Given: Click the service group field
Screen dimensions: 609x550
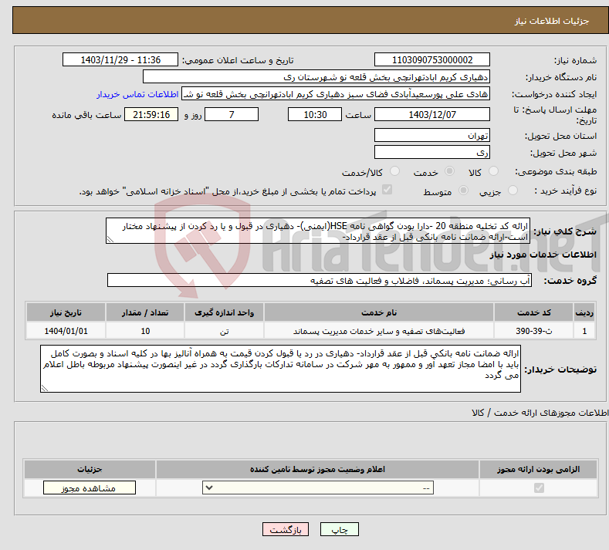Looking at the screenshot, I should tap(320, 280).
